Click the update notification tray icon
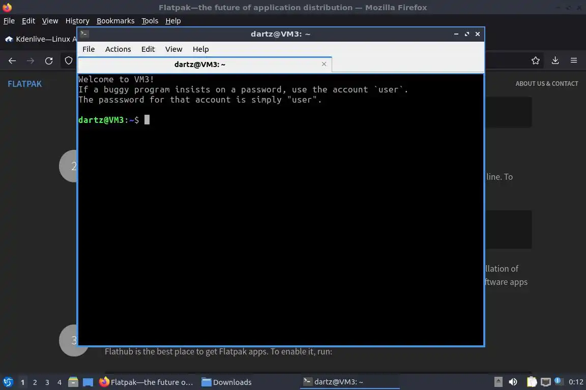 tap(558, 381)
